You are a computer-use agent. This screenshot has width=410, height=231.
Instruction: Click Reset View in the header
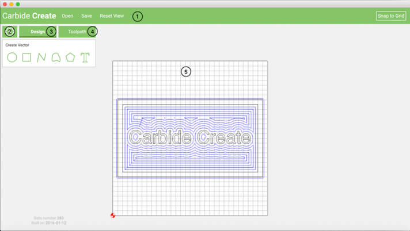point(112,16)
